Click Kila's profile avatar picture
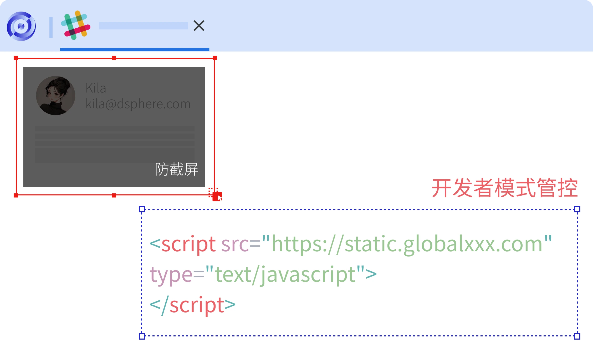The width and height of the screenshot is (593, 348). (55, 95)
